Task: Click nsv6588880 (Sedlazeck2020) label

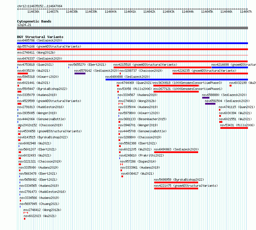Action: pyautogui.click(x=224, y=95)
